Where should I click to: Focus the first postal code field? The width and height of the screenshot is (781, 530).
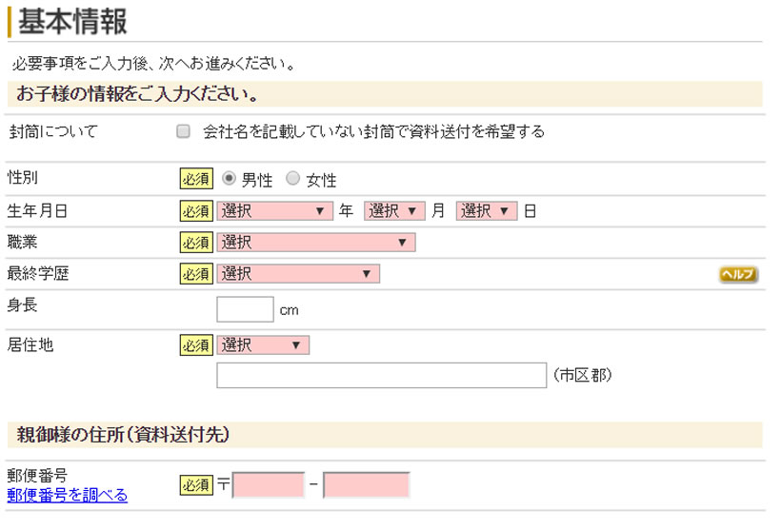(x=269, y=485)
